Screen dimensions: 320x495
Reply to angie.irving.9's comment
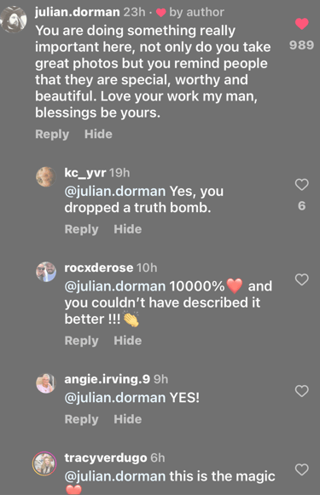pos(82,419)
